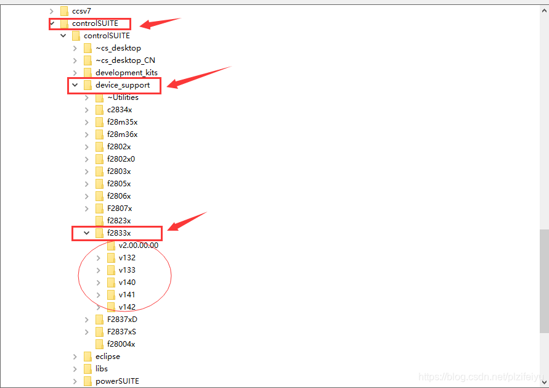
Task: Click the development_kits folder icon
Action: 88,73
